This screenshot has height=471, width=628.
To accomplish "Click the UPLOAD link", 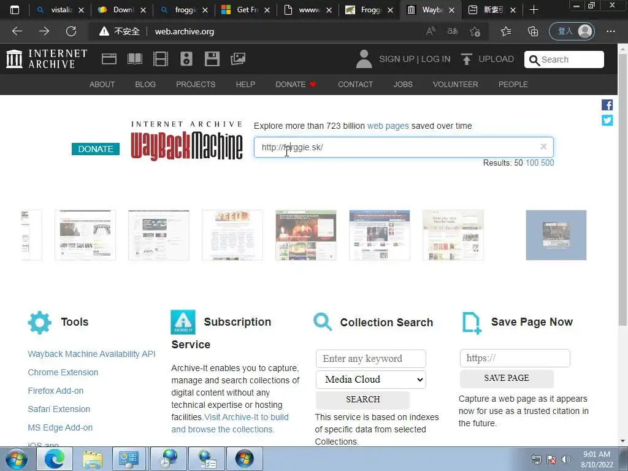I will pos(496,59).
